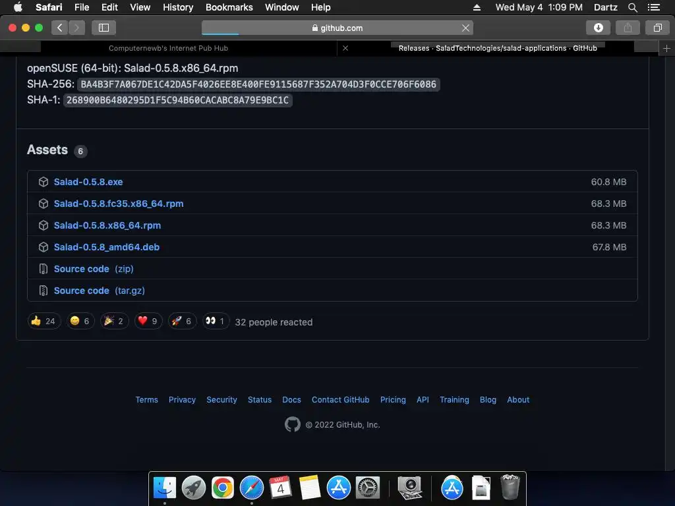Download Salad-0.5.8.fc35.x86_64.rpm

(119, 204)
